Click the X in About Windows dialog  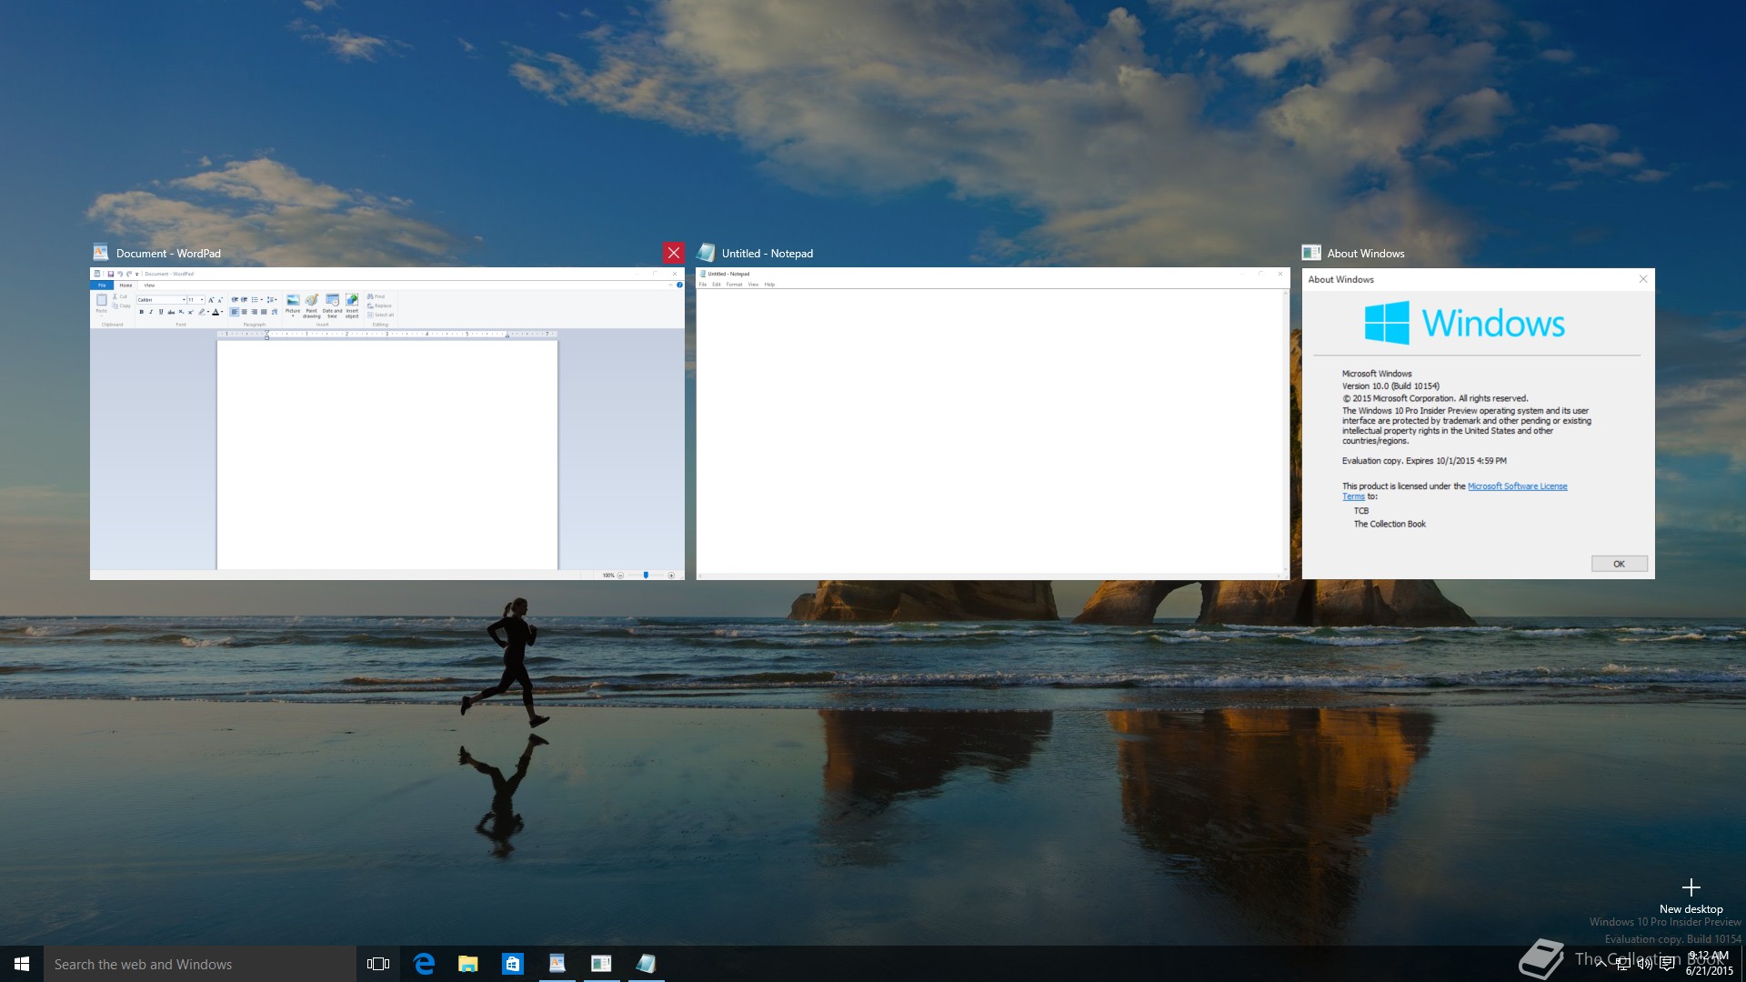pos(1642,279)
